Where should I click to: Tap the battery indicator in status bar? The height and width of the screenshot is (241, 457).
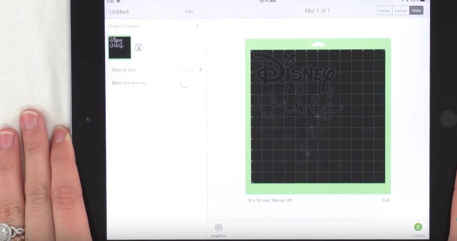coord(423,1)
